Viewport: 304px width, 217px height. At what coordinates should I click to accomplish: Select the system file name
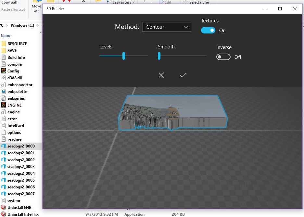coord(14,201)
